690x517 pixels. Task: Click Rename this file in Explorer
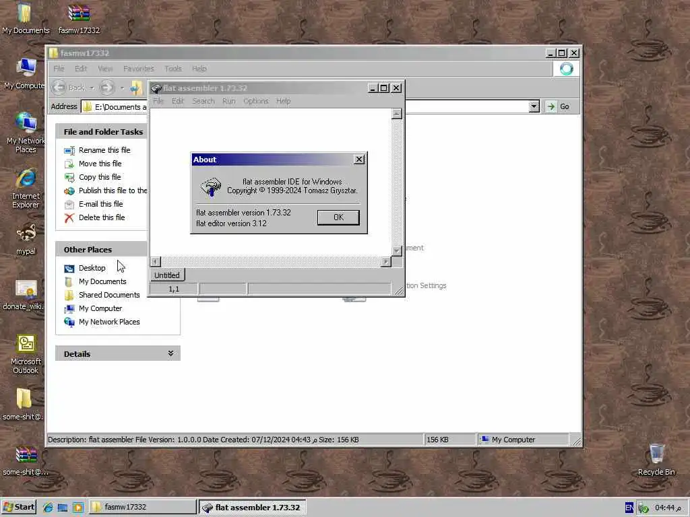pos(104,150)
